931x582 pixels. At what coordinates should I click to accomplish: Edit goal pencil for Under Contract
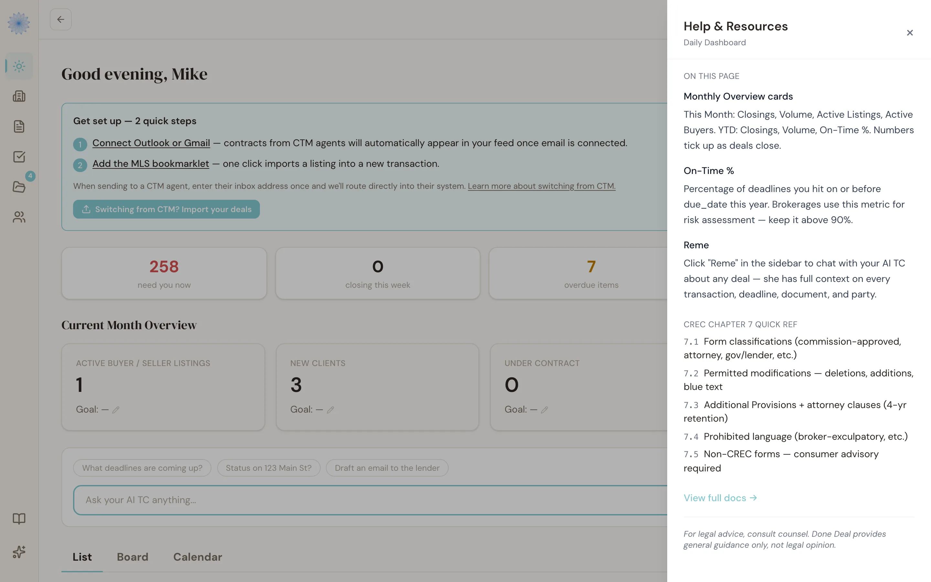544,410
